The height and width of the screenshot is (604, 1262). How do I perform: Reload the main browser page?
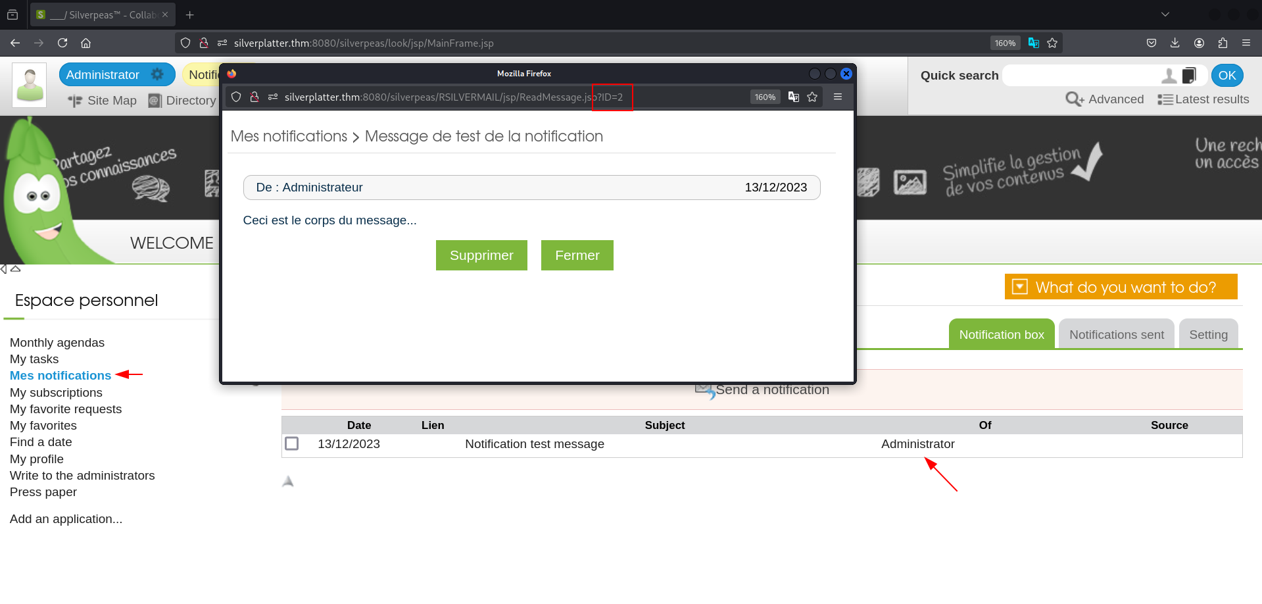click(x=62, y=43)
